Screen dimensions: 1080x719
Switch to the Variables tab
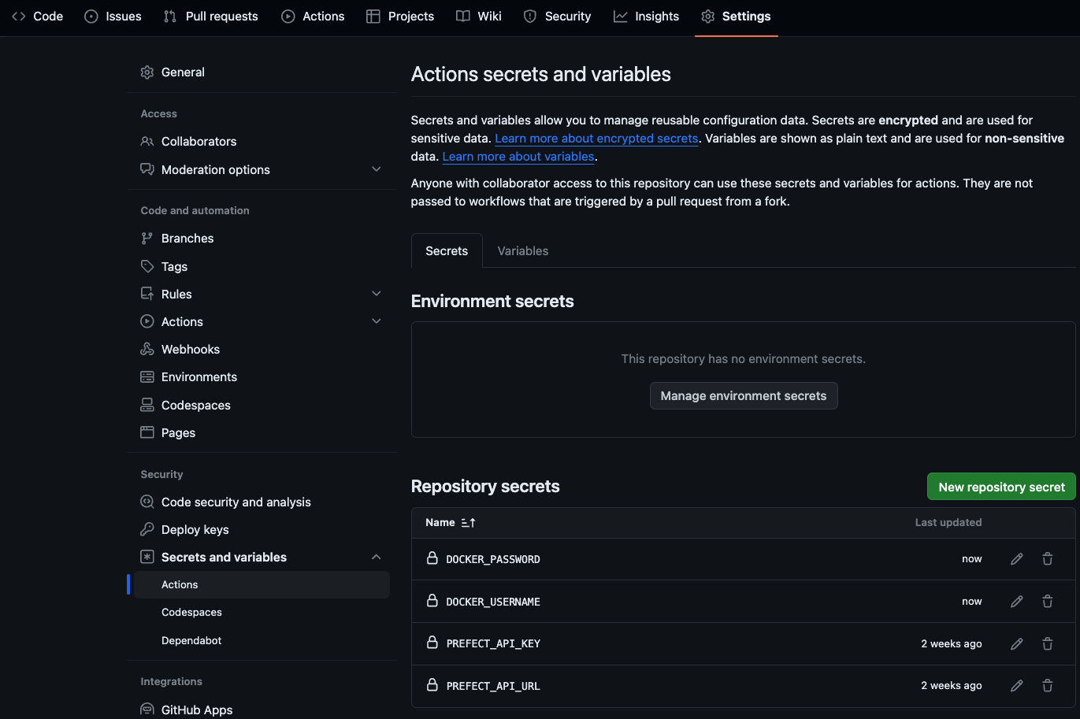[x=522, y=250]
